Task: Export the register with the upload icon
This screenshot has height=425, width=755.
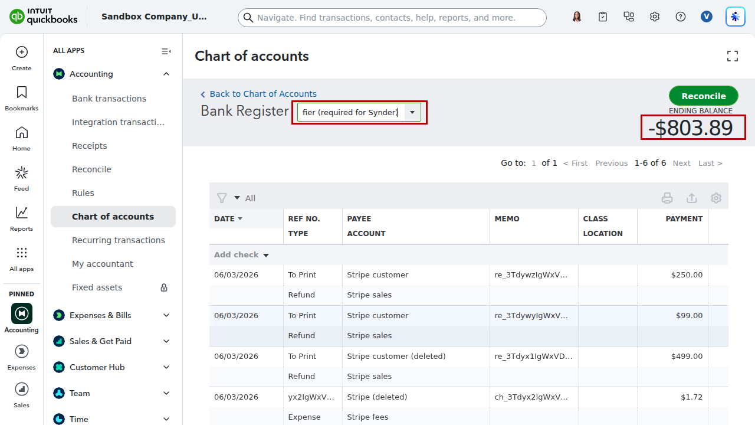Action: 692,198
